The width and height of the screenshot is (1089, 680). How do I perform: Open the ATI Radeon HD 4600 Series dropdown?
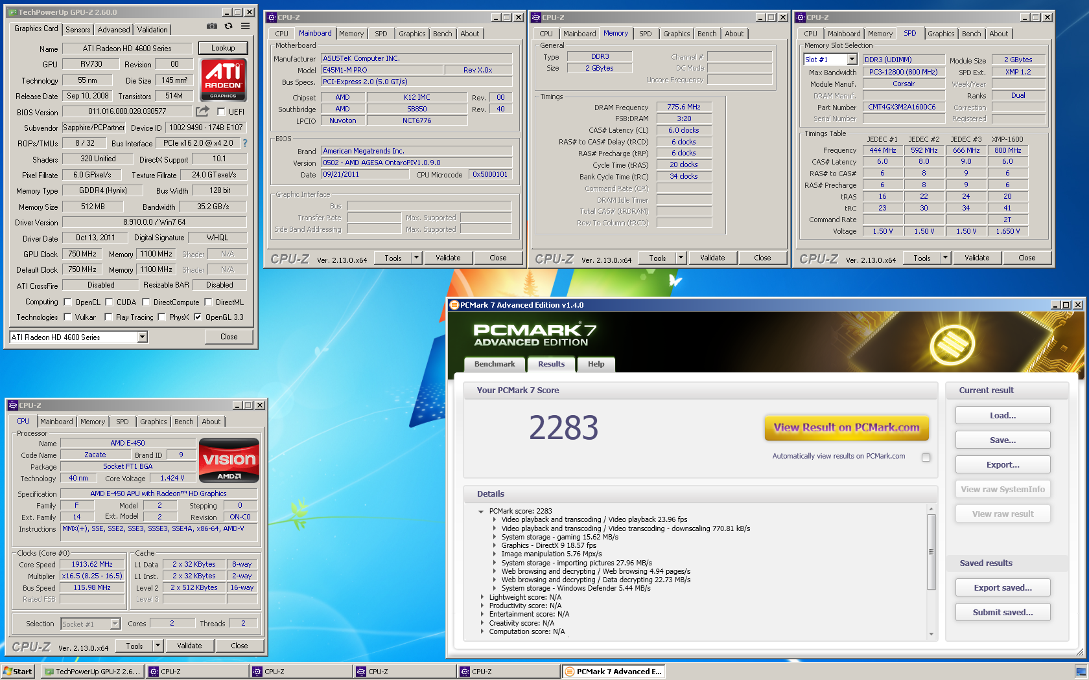click(142, 337)
